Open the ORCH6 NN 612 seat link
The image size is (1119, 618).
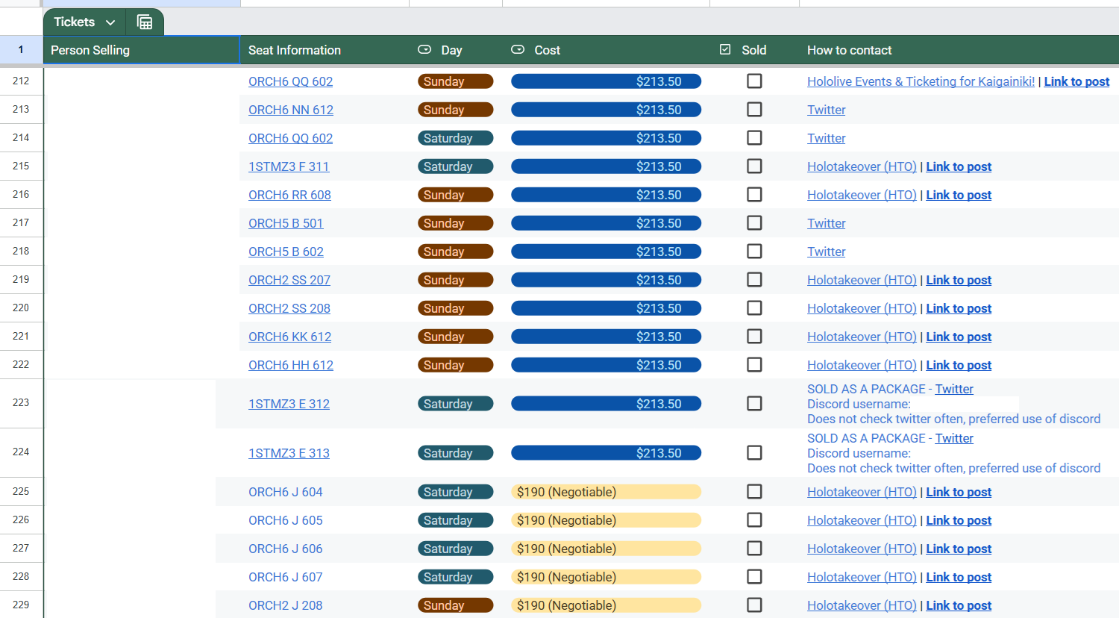[291, 110]
